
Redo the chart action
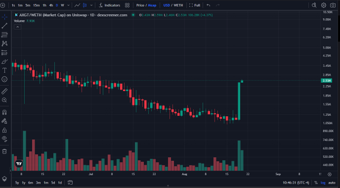click(217, 5)
